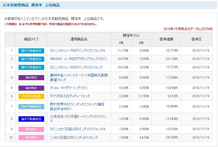
Task: Click 国内不動産投信 badge in row 3
Action: 31,67
